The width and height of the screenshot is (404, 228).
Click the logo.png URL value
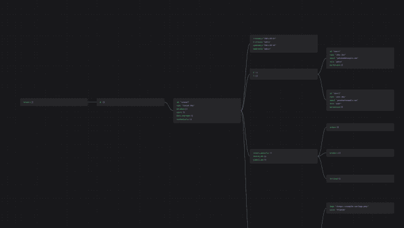(353, 207)
